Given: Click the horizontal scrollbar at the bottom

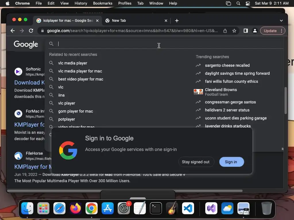Looking at the screenshot, I should pos(125,191).
